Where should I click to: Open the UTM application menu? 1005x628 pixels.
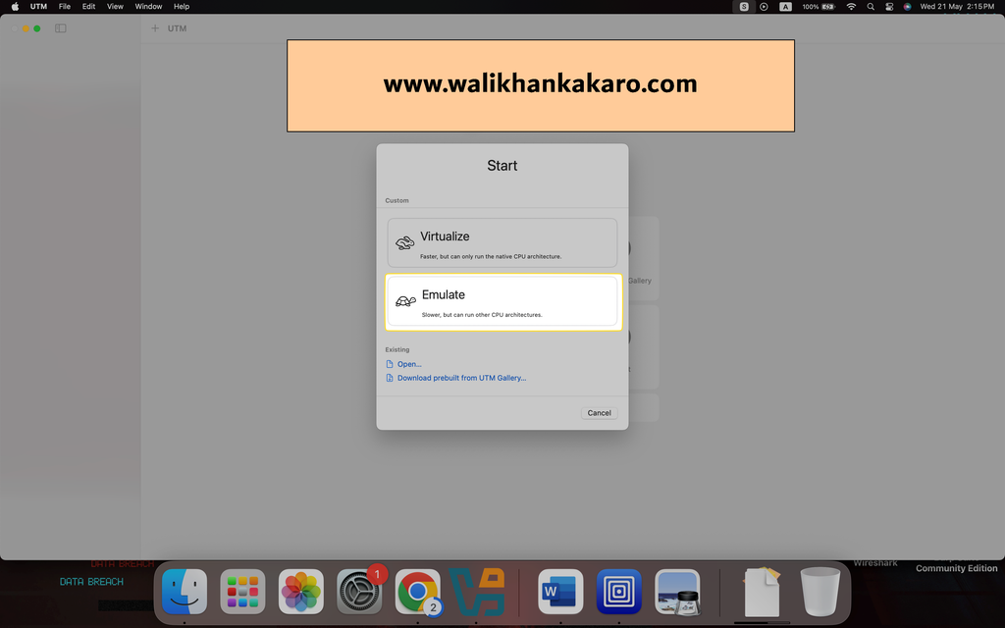coord(38,7)
